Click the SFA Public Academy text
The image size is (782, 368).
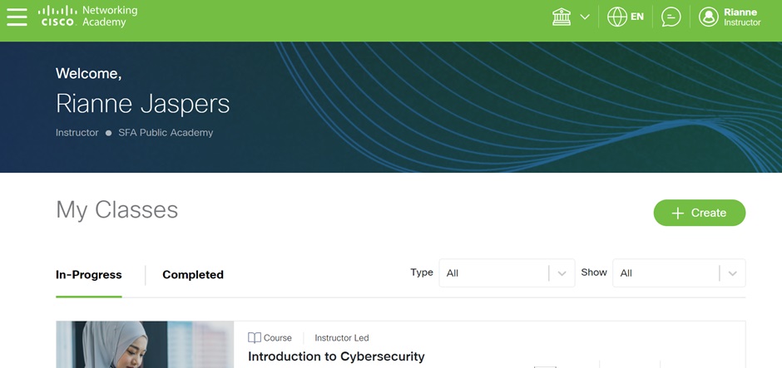coord(166,133)
